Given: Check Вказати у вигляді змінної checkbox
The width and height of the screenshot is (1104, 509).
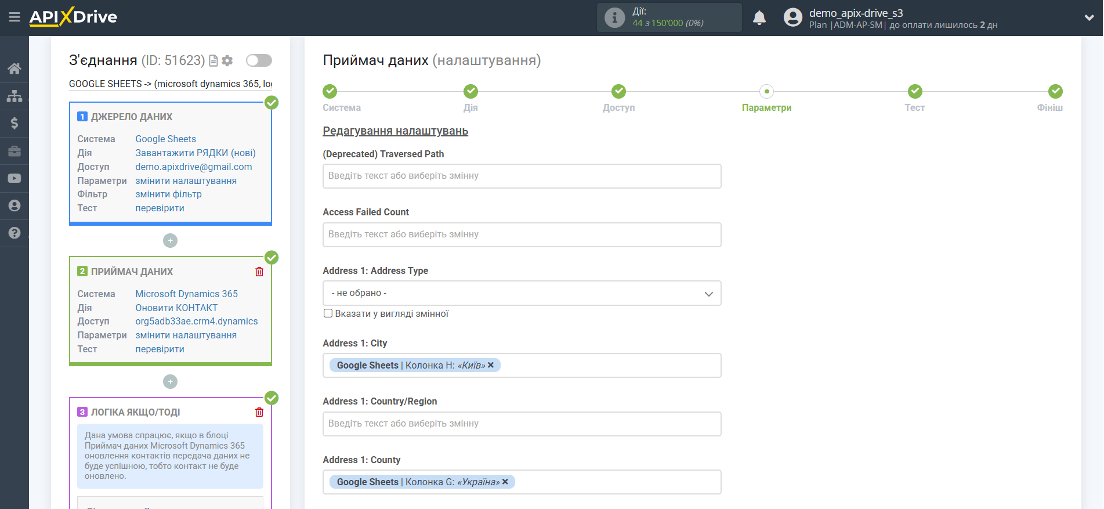Looking at the screenshot, I should [x=328, y=313].
